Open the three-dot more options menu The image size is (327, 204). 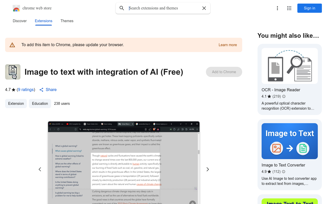point(277,8)
